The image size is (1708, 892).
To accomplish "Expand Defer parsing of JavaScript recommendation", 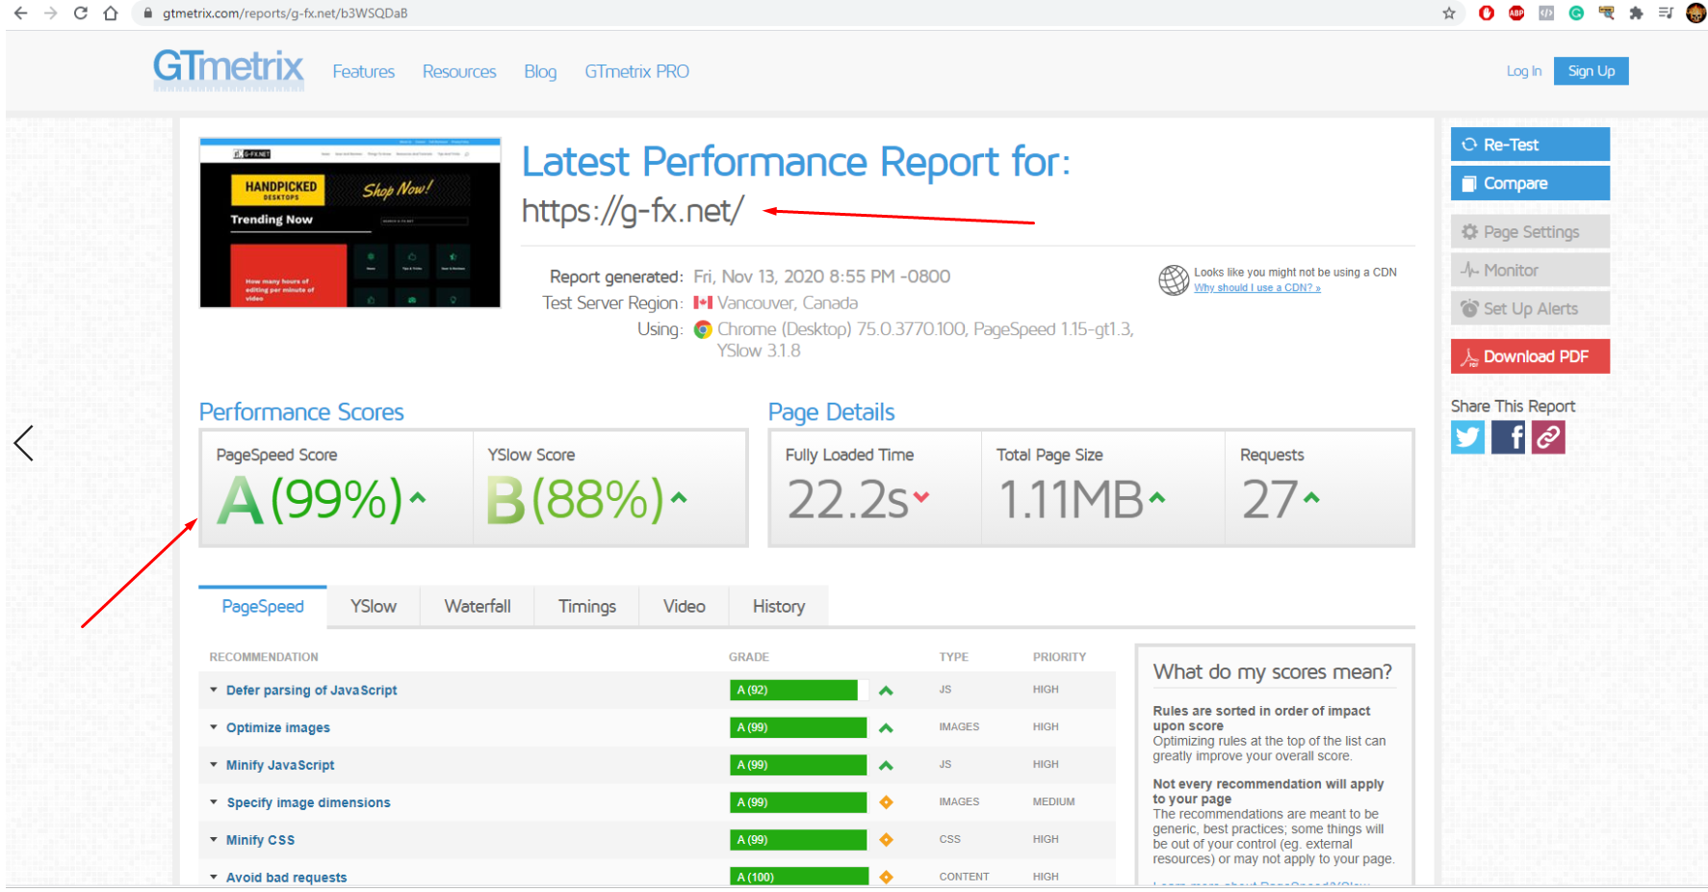I will (x=311, y=691).
